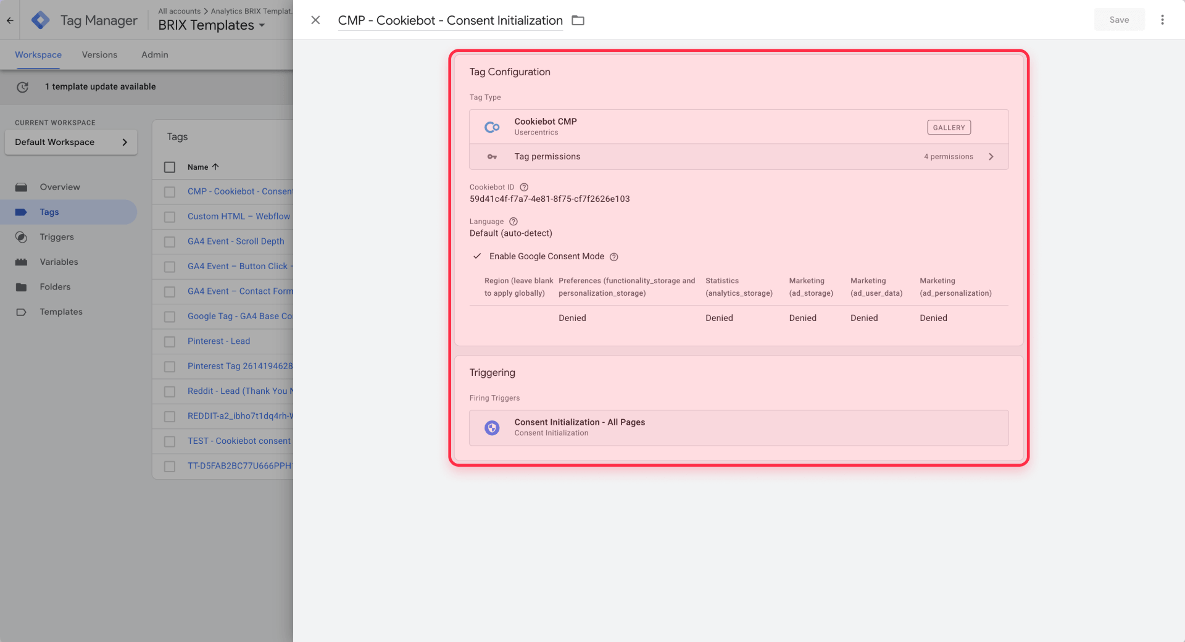
Task: Check the CMP - Cookiebot - Consent tag checkbox
Action: pyautogui.click(x=170, y=192)
